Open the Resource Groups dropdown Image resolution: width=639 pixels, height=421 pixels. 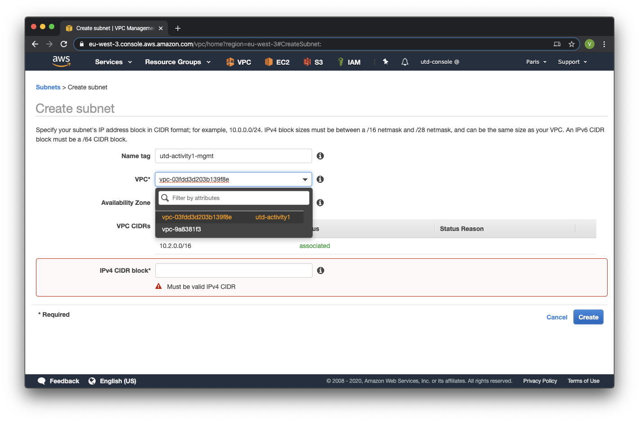pyautogui.click(x=178, y=62)
